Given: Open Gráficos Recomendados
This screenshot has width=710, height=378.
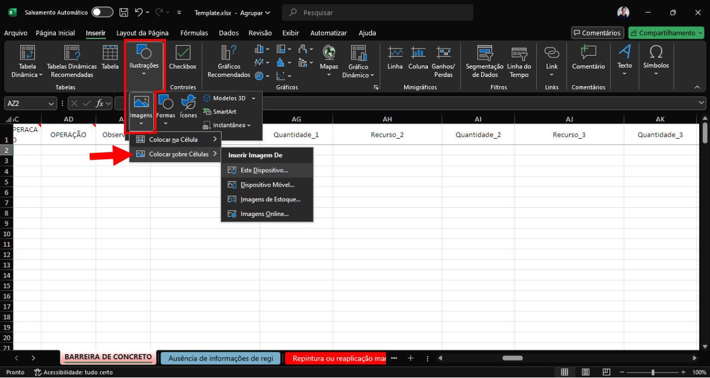Looking at the screenshot, I should point(229,61).
